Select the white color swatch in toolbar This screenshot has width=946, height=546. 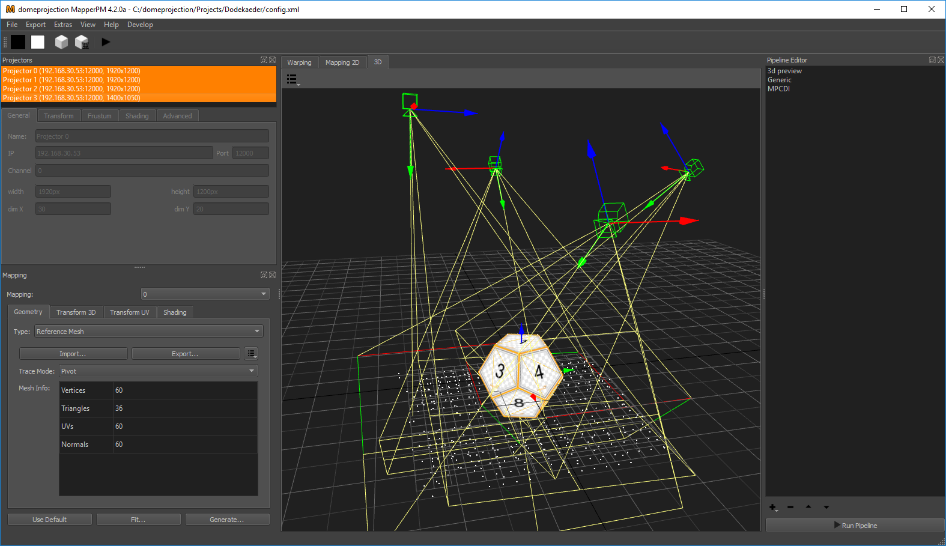pyautogui.click(x=38, y=42)
